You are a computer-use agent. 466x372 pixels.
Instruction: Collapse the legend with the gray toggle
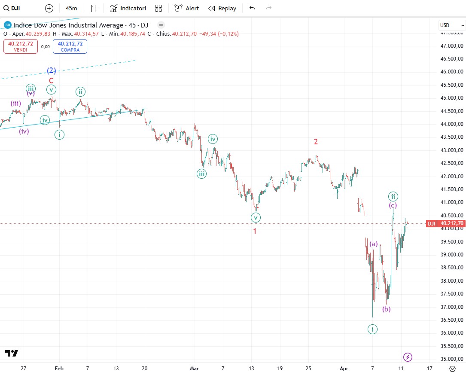[x=161, y=25]
